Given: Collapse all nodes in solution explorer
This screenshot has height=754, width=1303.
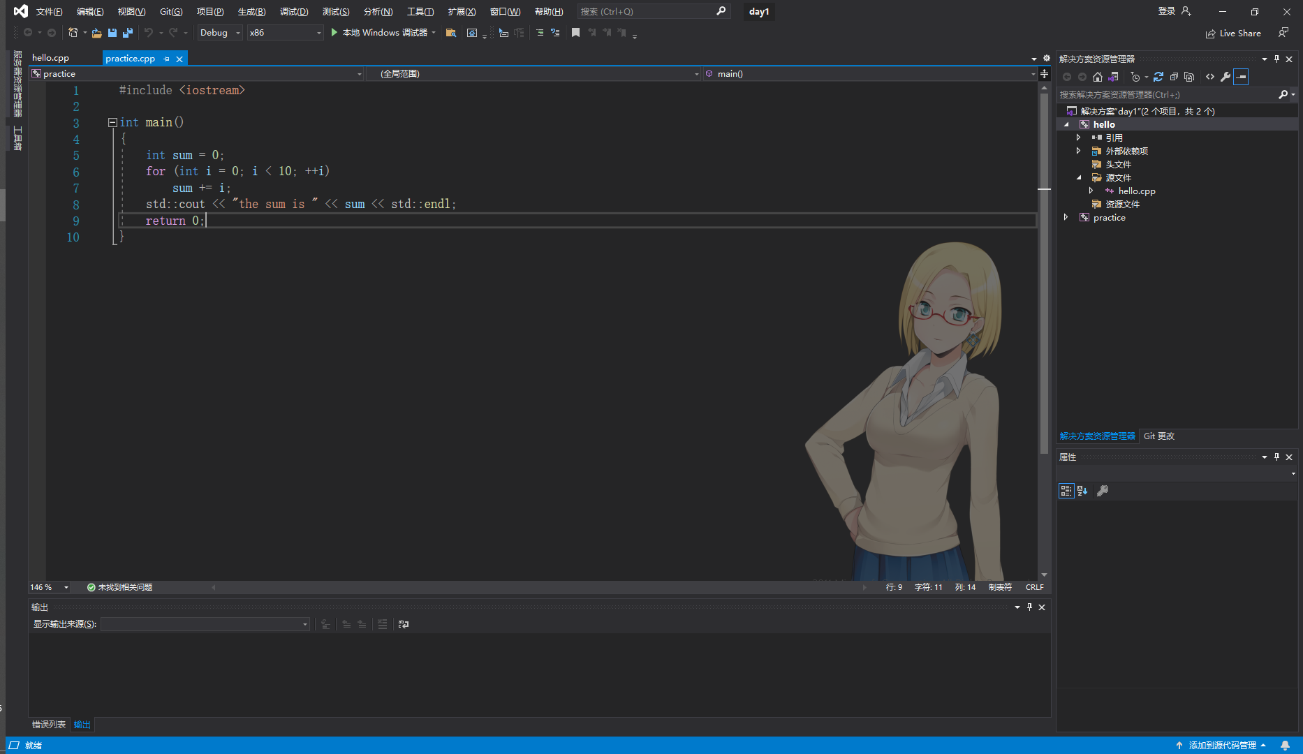Looking at the screenshot, I should point(1174,77).
